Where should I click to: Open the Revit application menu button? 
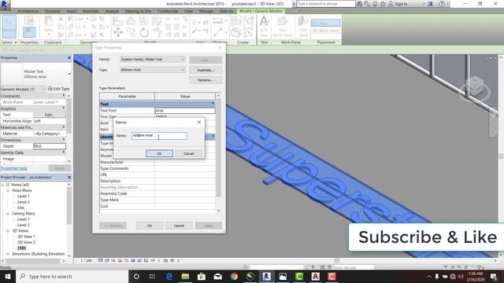pos(6,5)
